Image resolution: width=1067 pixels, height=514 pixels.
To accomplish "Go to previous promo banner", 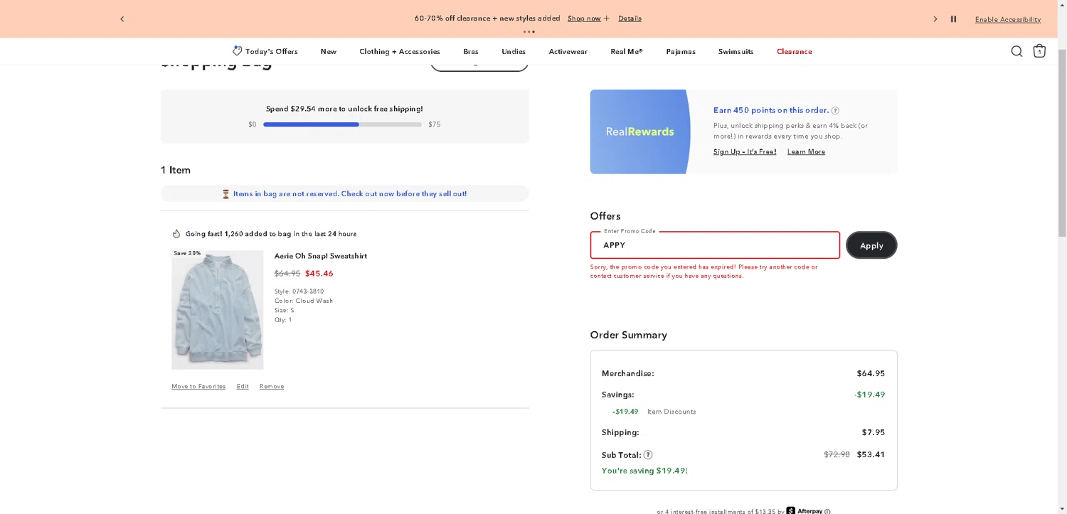I will (x=122, y=19).
